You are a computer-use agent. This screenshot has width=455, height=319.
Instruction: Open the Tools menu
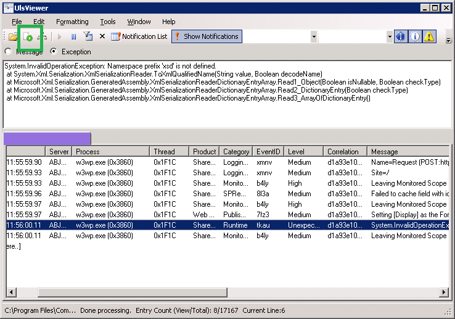click(108, 22)
